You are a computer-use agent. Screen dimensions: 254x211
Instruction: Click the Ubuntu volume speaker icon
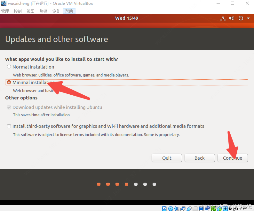232,18
